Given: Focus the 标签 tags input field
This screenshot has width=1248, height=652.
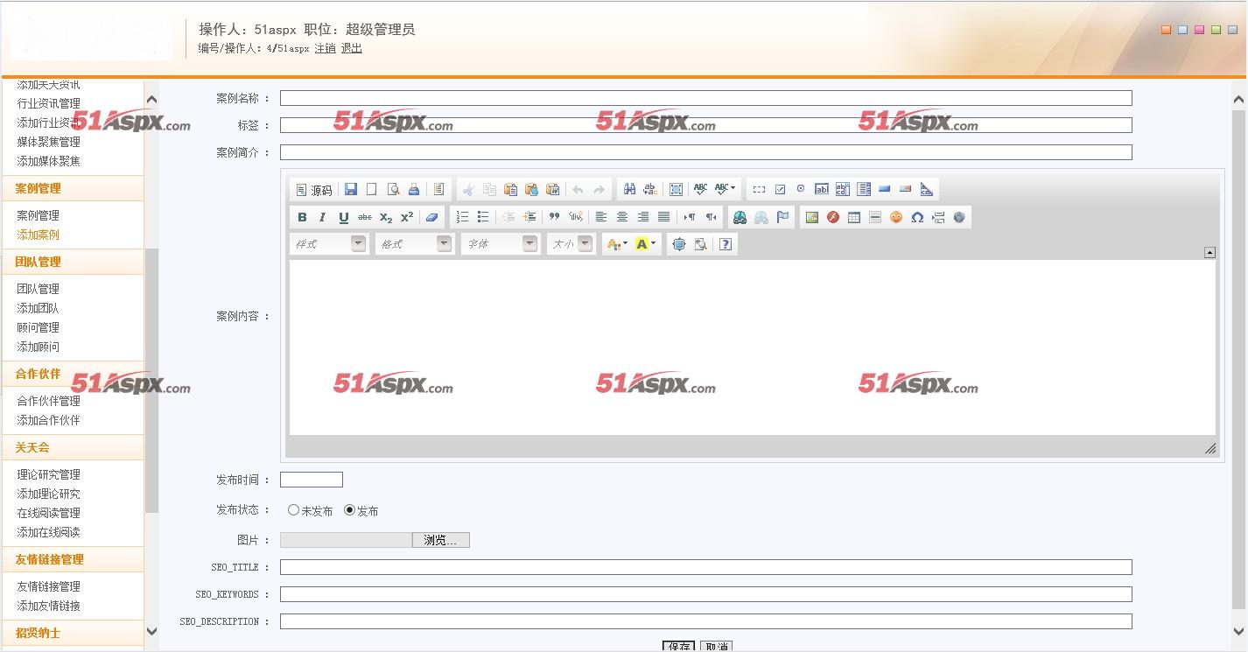Looking at the screenshot, I should (x=705, y=125).
